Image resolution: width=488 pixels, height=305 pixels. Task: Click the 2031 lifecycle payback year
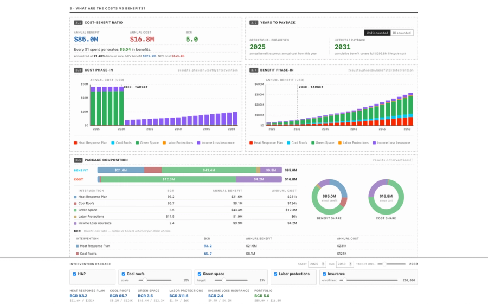click(x=342, y=47)
